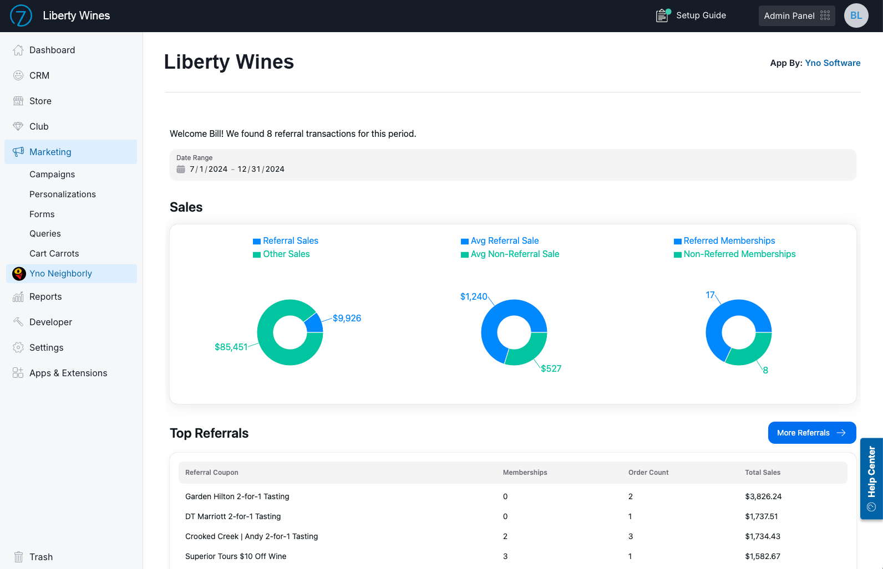Click the Developer hammer icon
Screen dimensions: 883x569
coord(18,322)
